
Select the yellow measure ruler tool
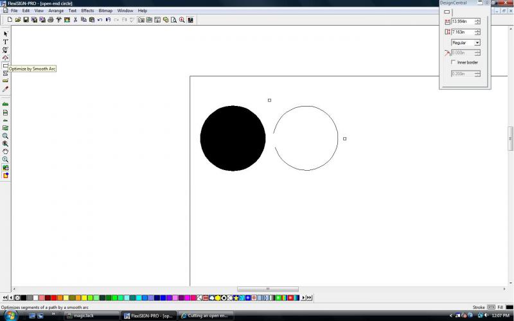5,81
